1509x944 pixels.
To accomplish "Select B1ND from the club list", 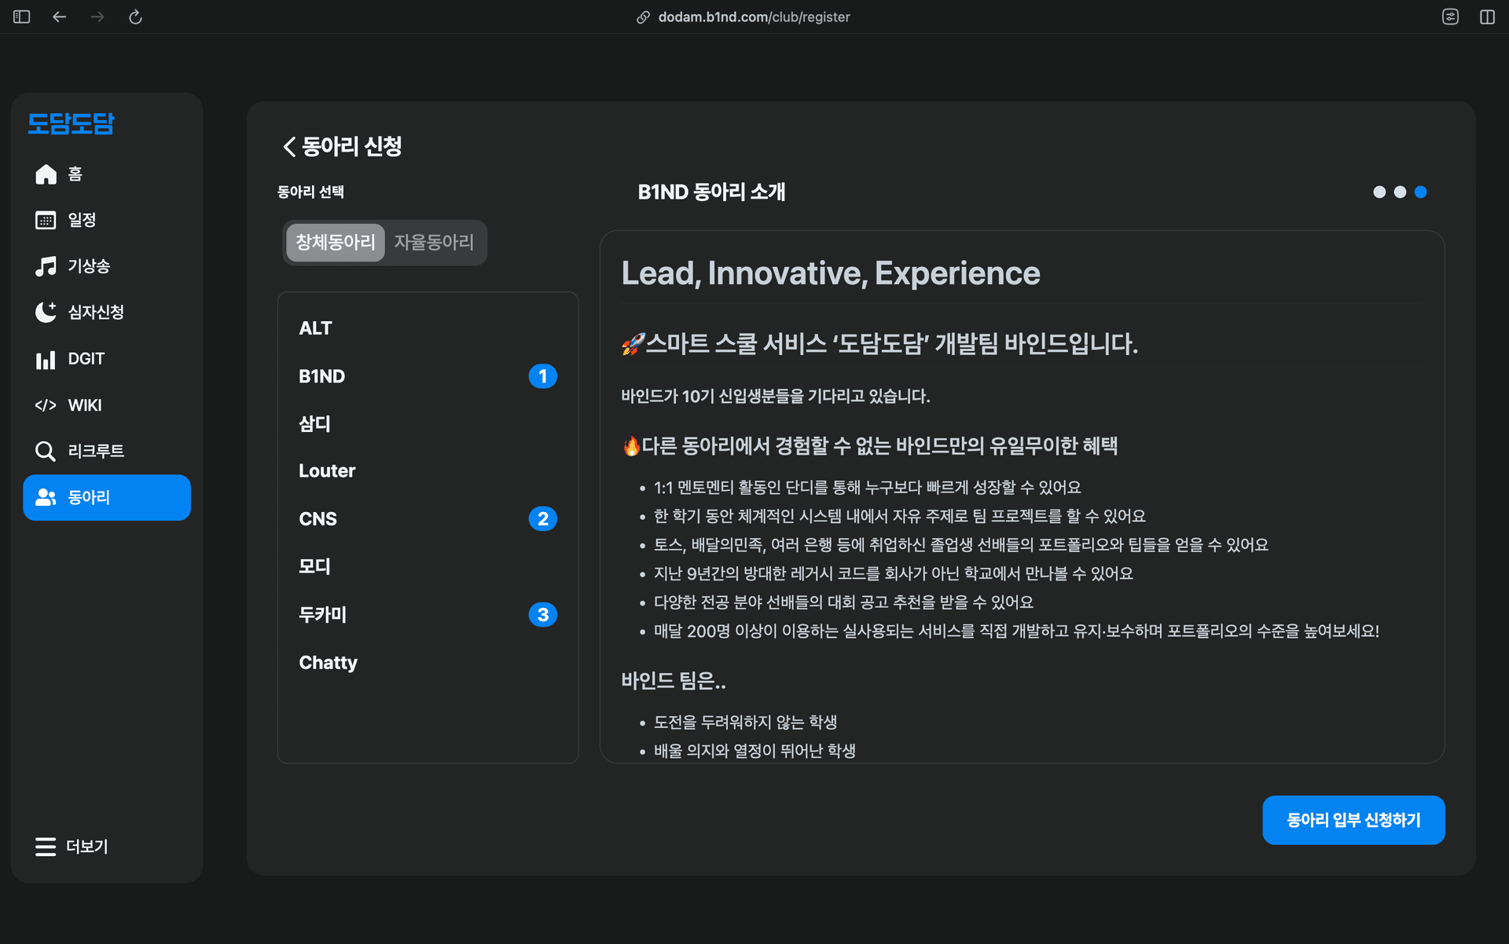I will [x=322, y=376].
